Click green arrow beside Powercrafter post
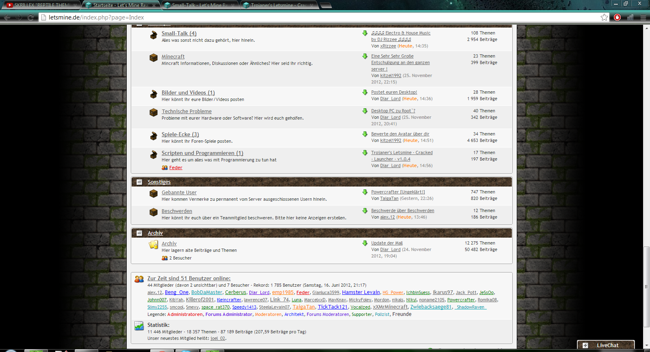The image size is (650, 352). (x=365, y=192)
